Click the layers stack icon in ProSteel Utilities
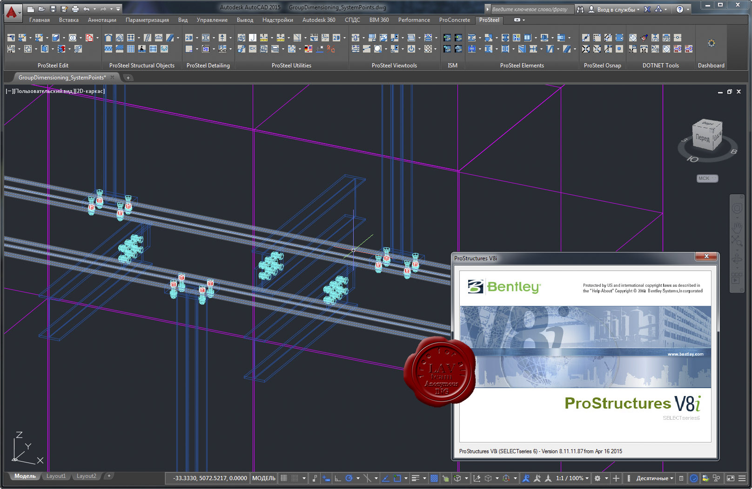Viewport: 752px width, 489px height. coord(275,49)
